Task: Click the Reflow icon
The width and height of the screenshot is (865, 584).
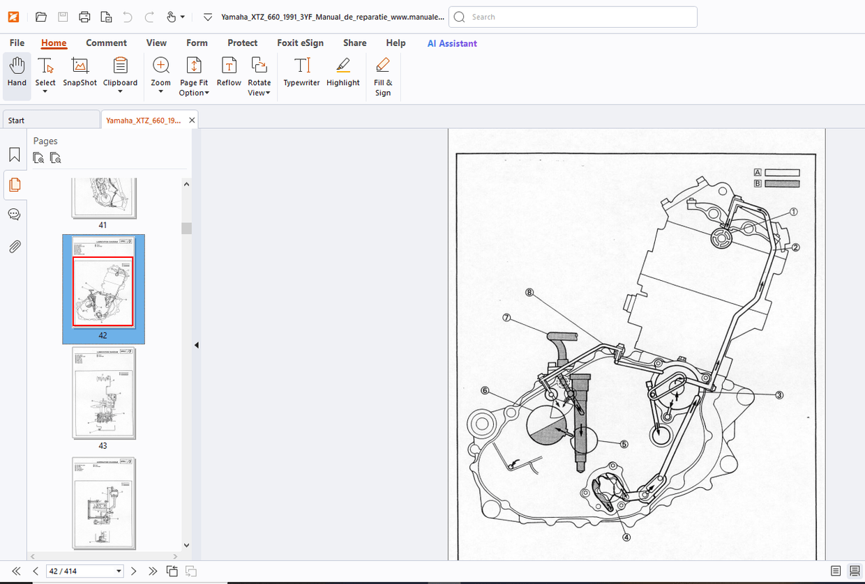Action: point(229,66)
